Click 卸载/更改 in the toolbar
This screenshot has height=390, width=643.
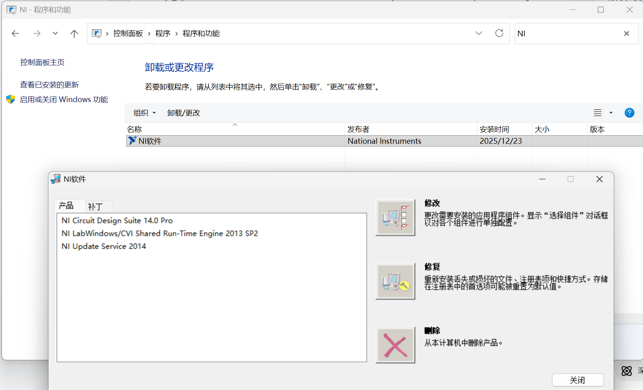click(184, 113)
